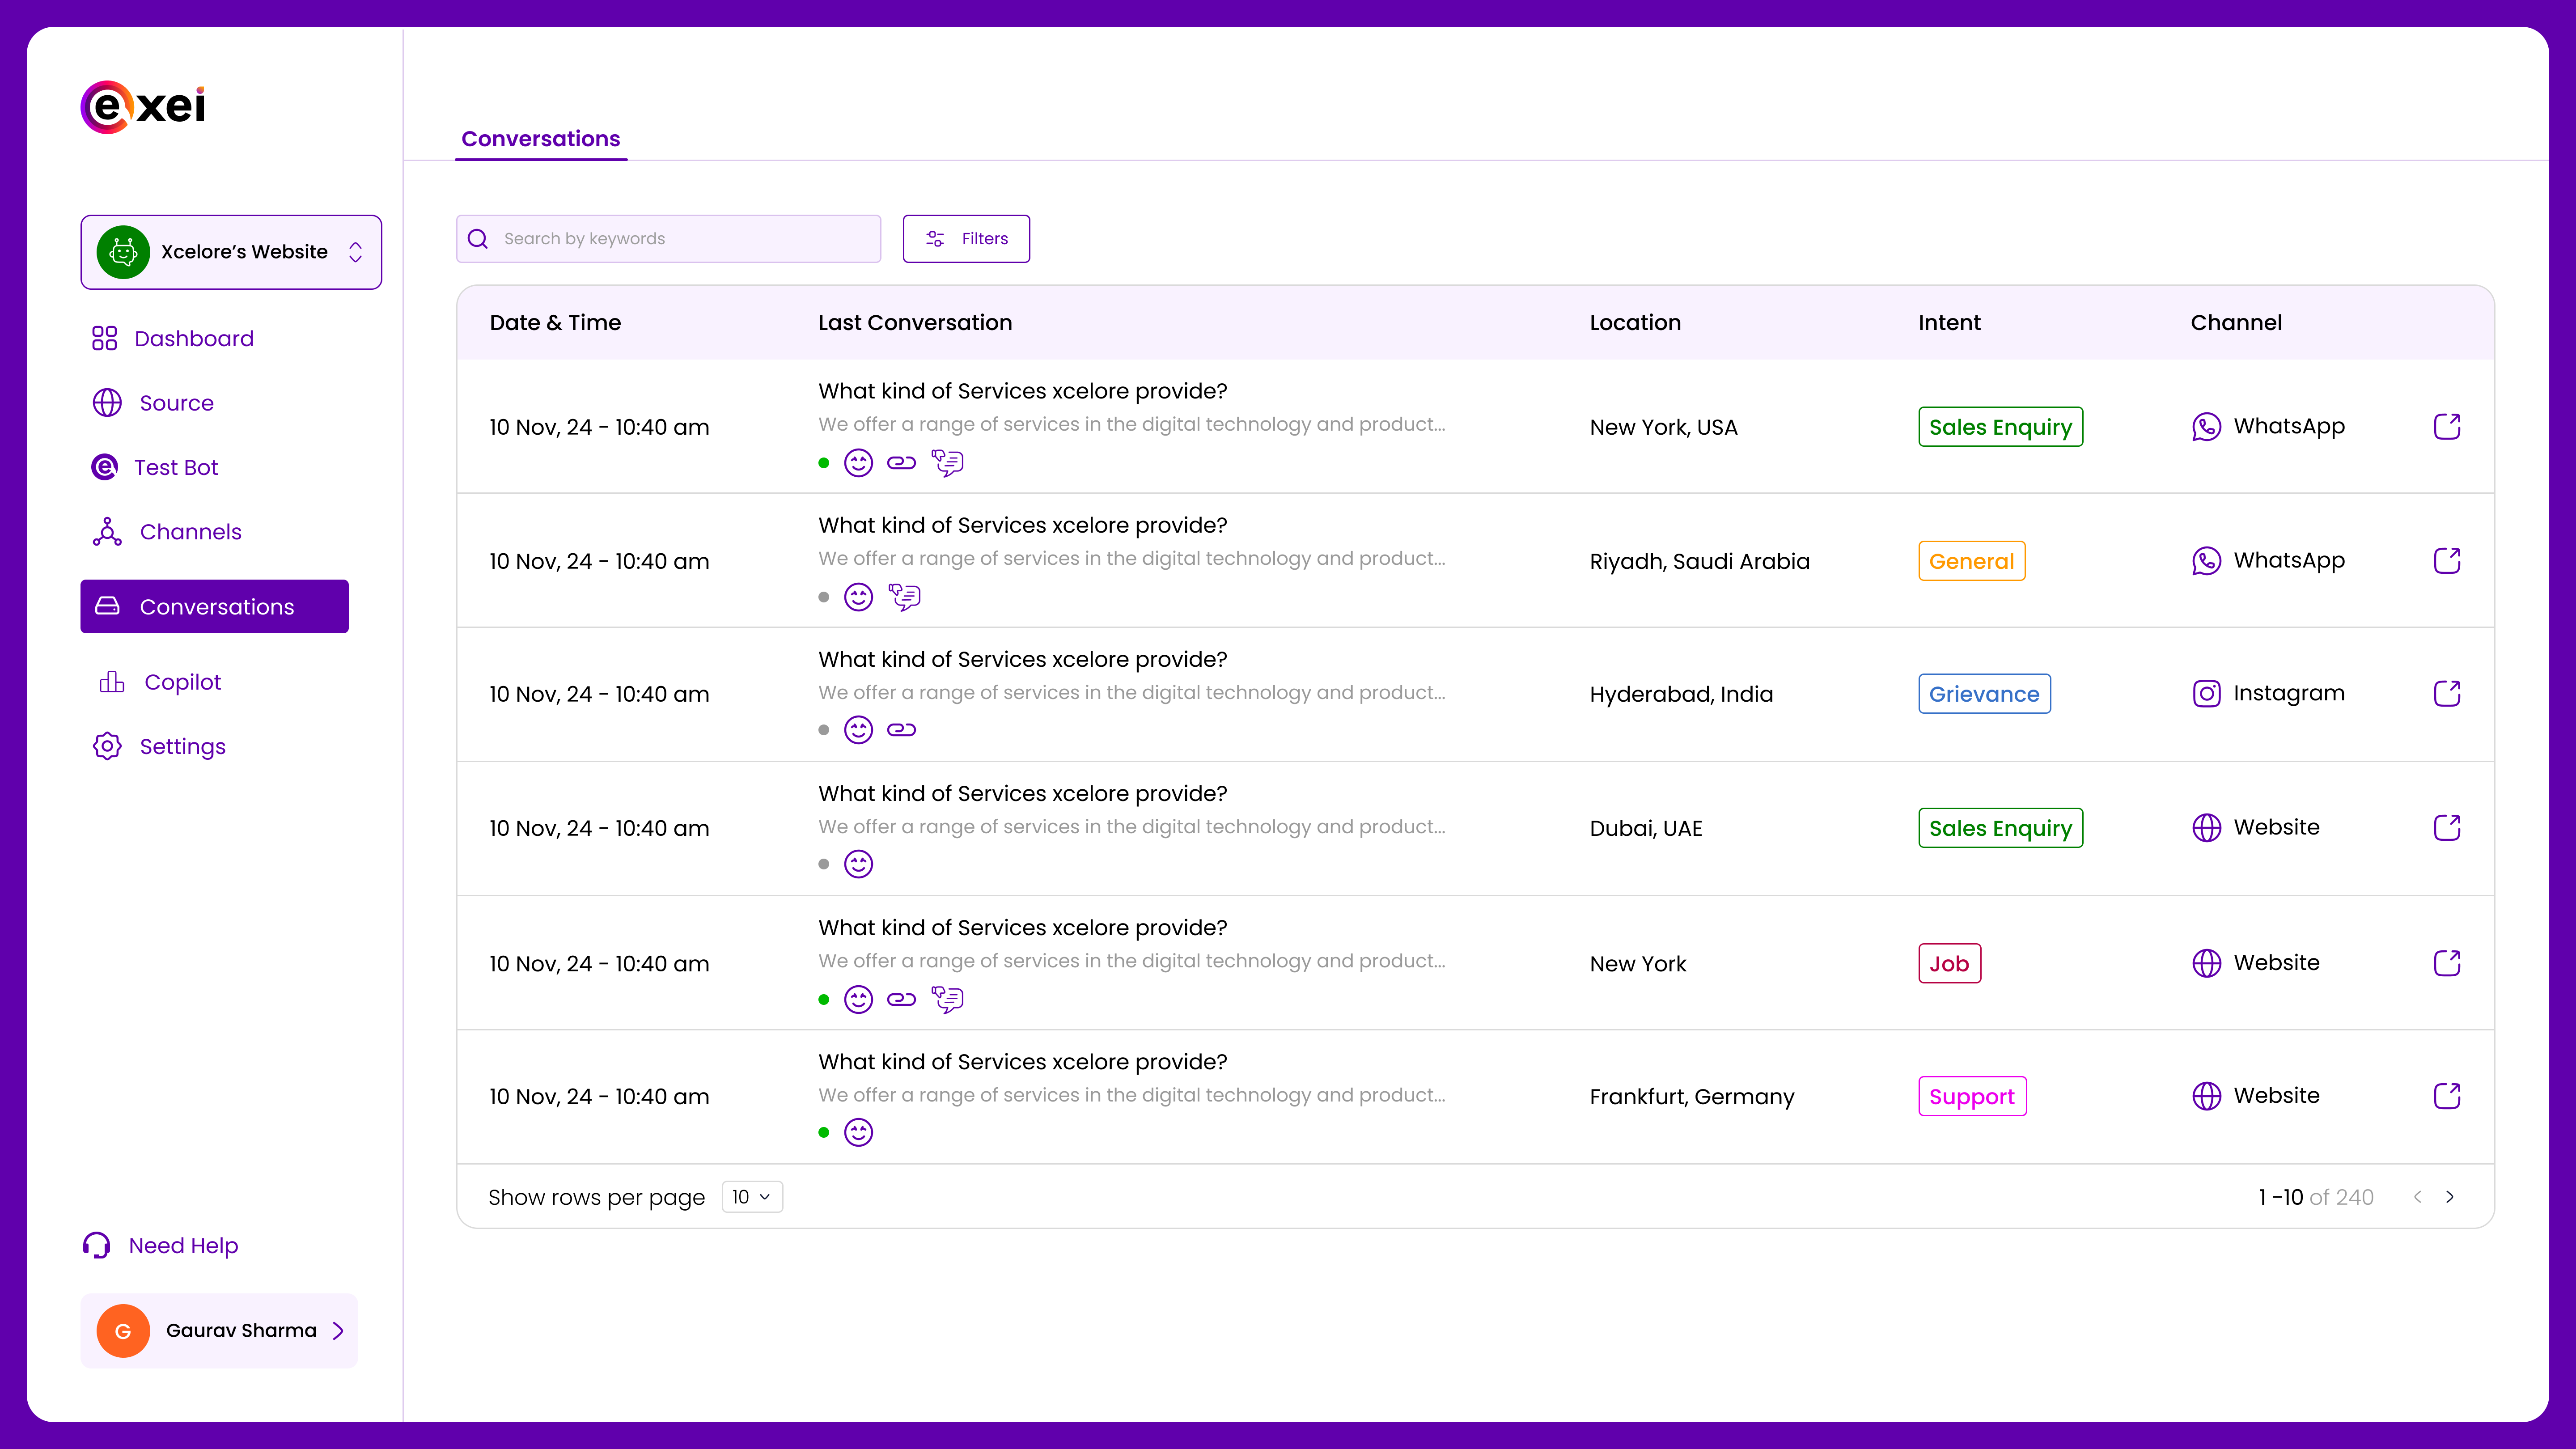
Task: Click the Support intent tag
Action: pos(1972,1097)
